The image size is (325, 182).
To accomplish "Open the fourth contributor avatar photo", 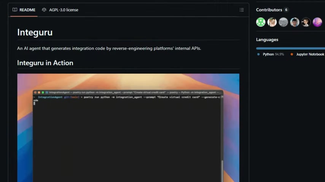I will (295, 22).
